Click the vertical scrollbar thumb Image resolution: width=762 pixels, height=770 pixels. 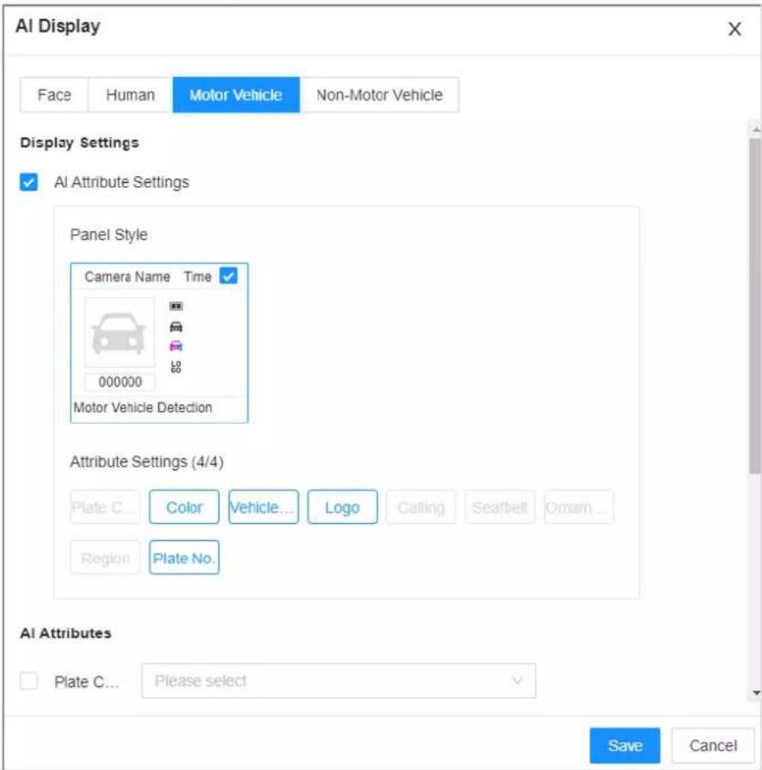(754, 305)
